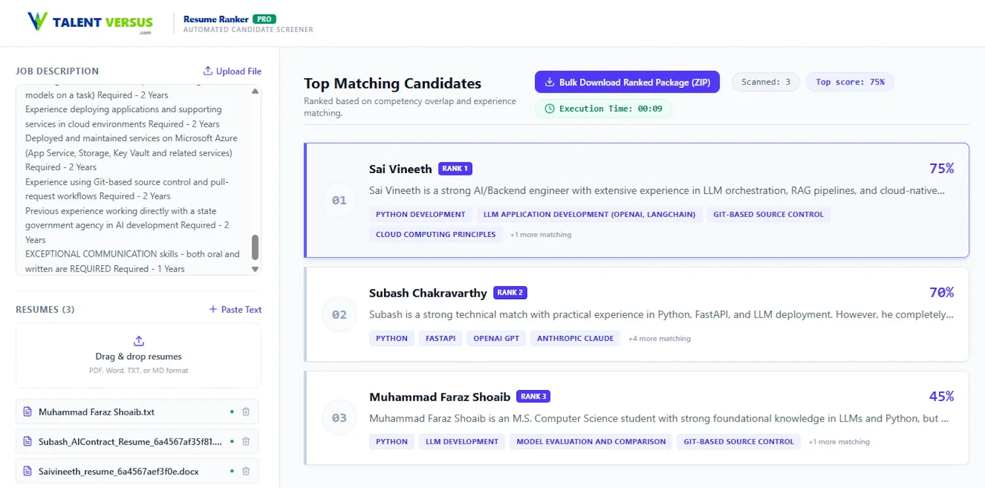Screen dimensions: 985x488
Task: Expand Sai Vineeth's +1 more matching
Action: coord(541,234)
